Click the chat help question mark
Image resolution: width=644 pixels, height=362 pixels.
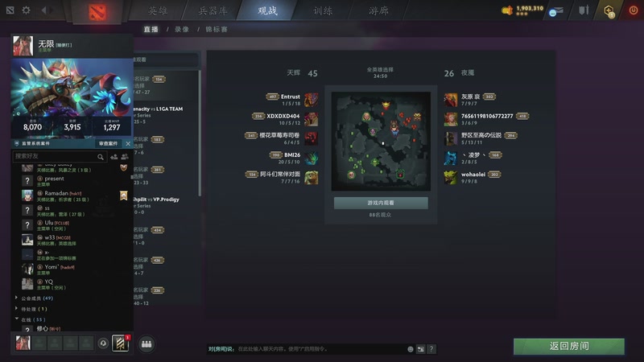[x=431, y=349]
